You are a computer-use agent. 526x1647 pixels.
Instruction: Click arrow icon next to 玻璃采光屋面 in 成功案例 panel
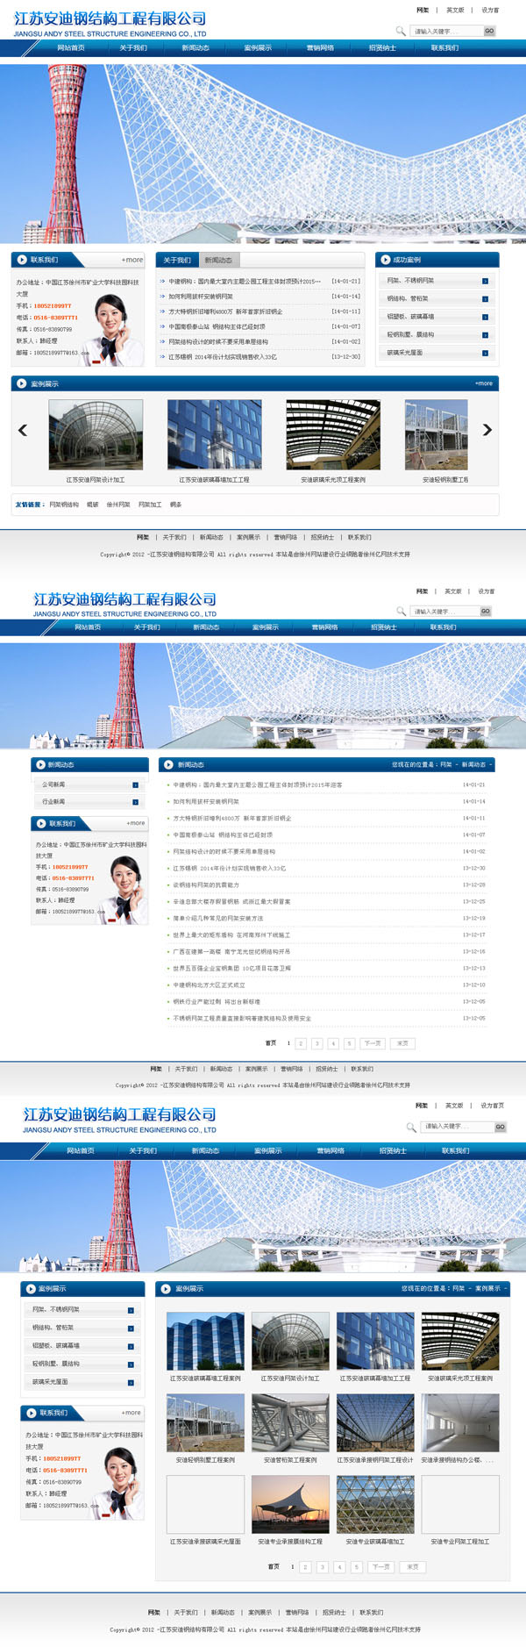[x=485, y=353]
